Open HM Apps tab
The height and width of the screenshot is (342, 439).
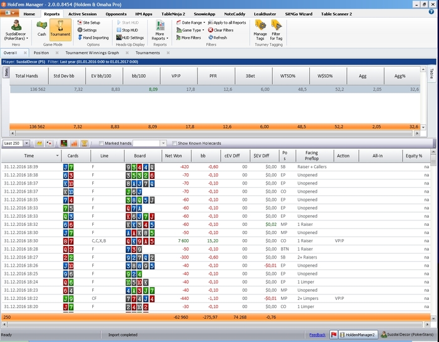click(144, 14)
